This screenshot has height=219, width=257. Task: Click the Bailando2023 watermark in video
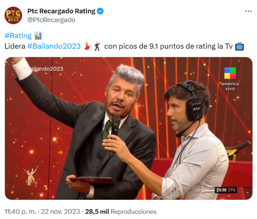click(43, 69)
